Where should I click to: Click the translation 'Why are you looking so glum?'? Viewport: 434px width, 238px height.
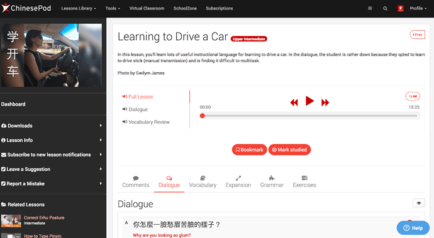tap(162, 235)
